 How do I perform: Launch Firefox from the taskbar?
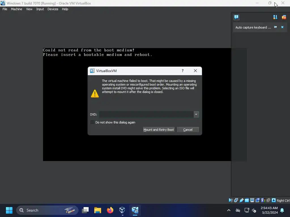[110, 210]
